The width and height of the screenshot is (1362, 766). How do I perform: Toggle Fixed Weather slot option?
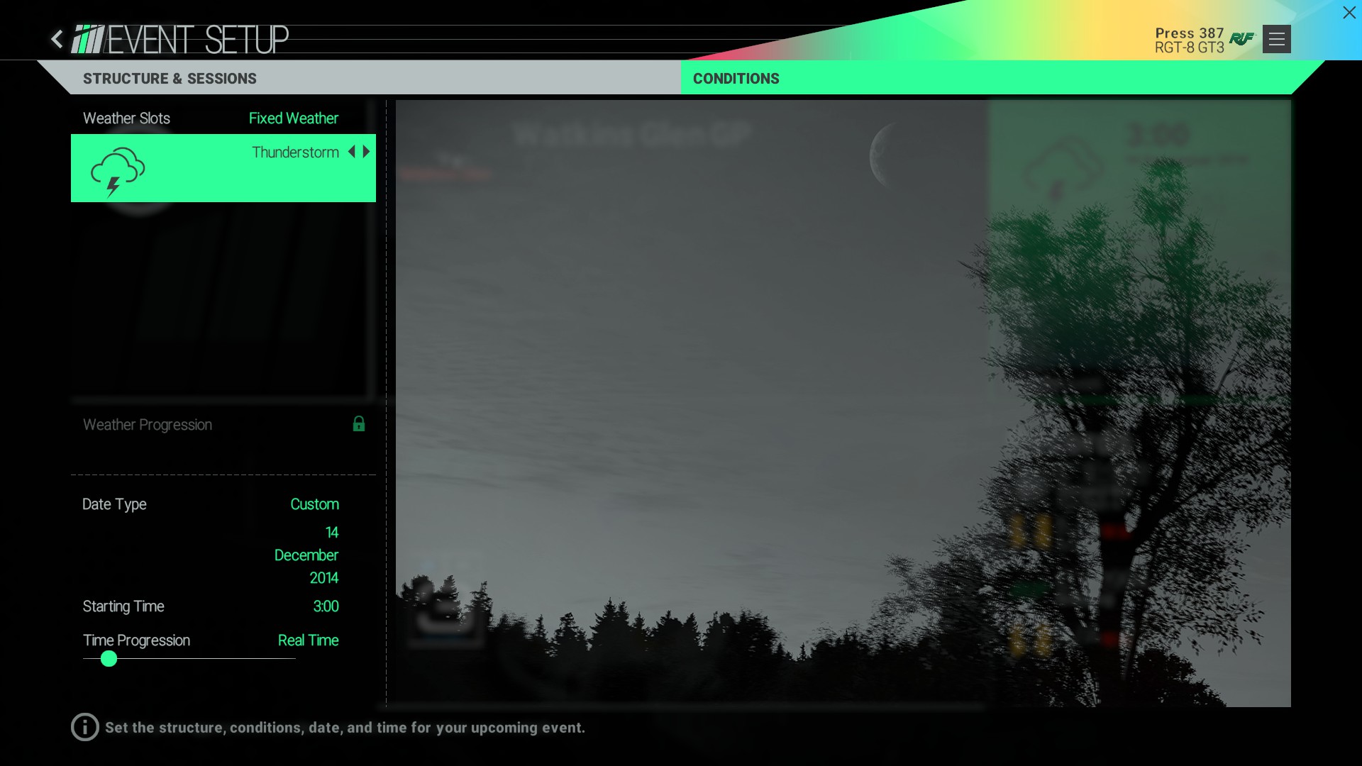[x=293, y=117]
